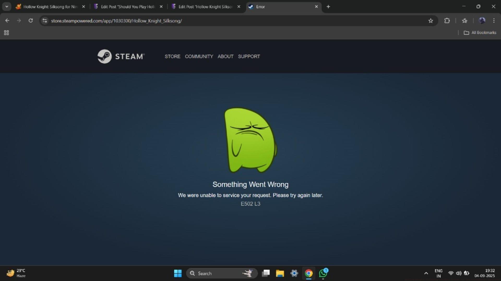The height and width of the screenshot is (281, 501).
Task: Click the STORE link
Action: pyautogui.click(x=172, y=56)
